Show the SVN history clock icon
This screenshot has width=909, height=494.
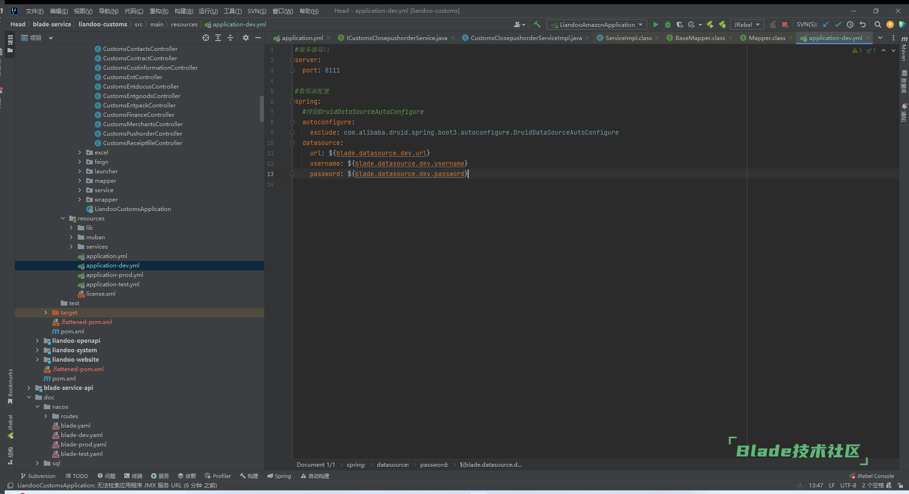point(850,24)
